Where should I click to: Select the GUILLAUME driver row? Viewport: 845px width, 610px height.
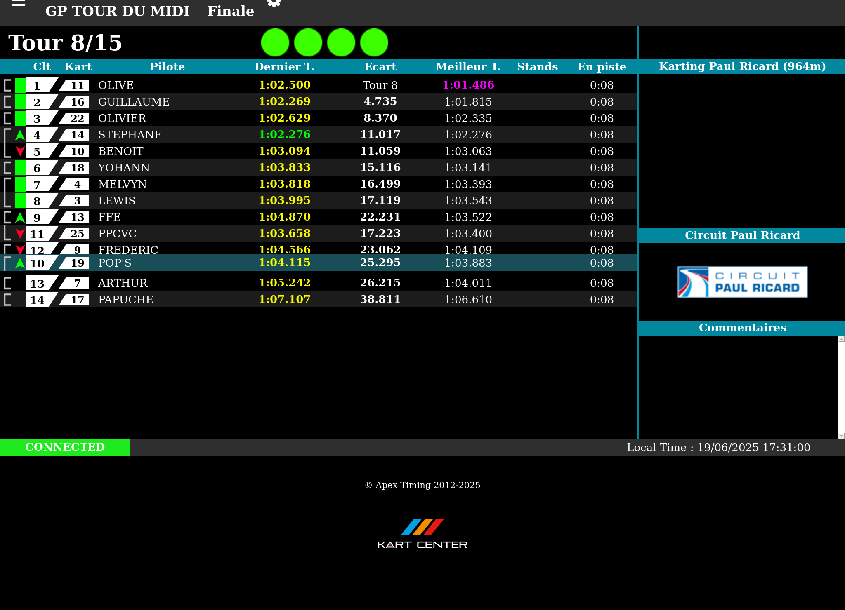tap(134, 102)
